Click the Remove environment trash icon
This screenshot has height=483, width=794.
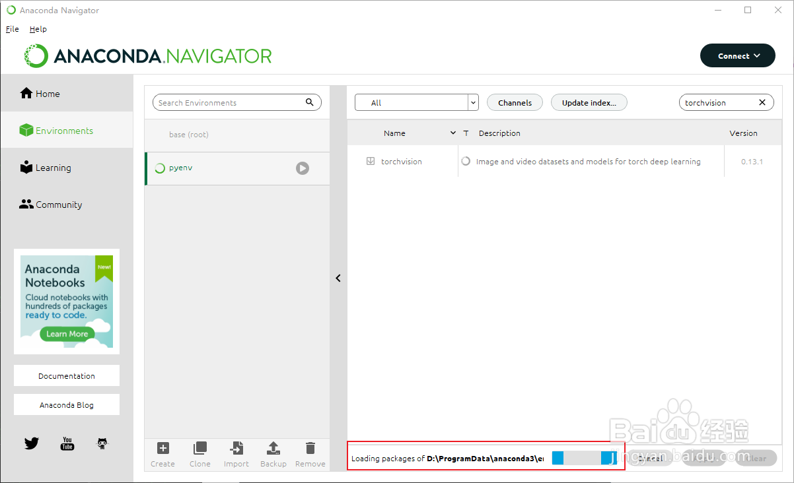coord(310,449)
